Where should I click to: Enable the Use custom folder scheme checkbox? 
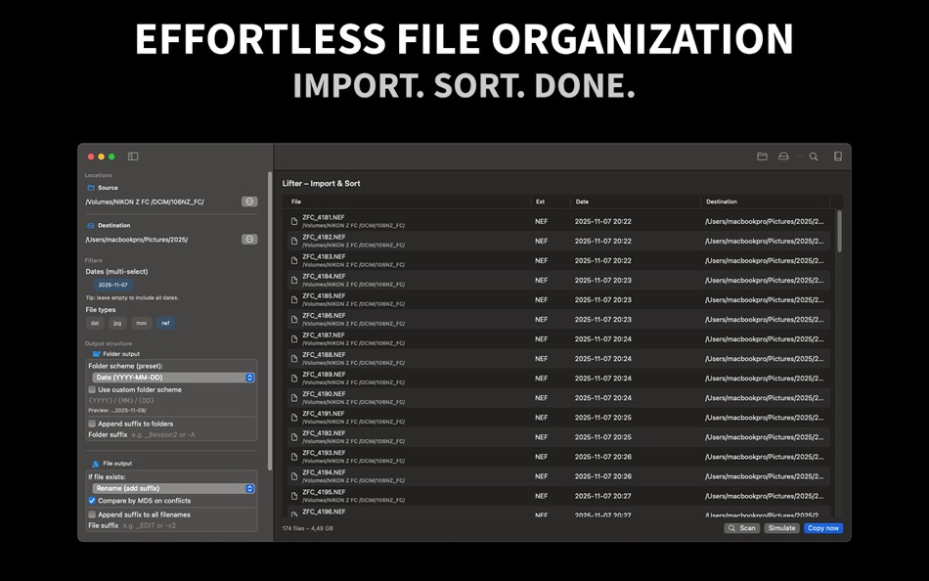point(91,390)
